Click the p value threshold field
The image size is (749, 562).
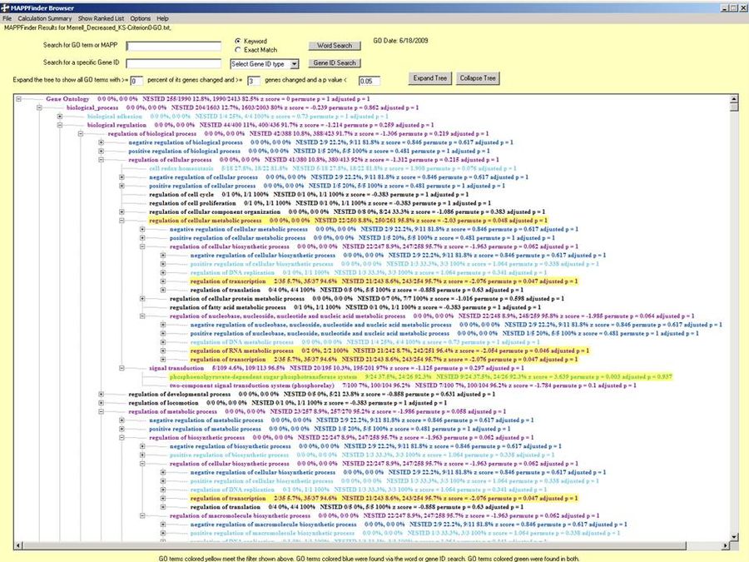pyautogui.click(x=370, y=81)
